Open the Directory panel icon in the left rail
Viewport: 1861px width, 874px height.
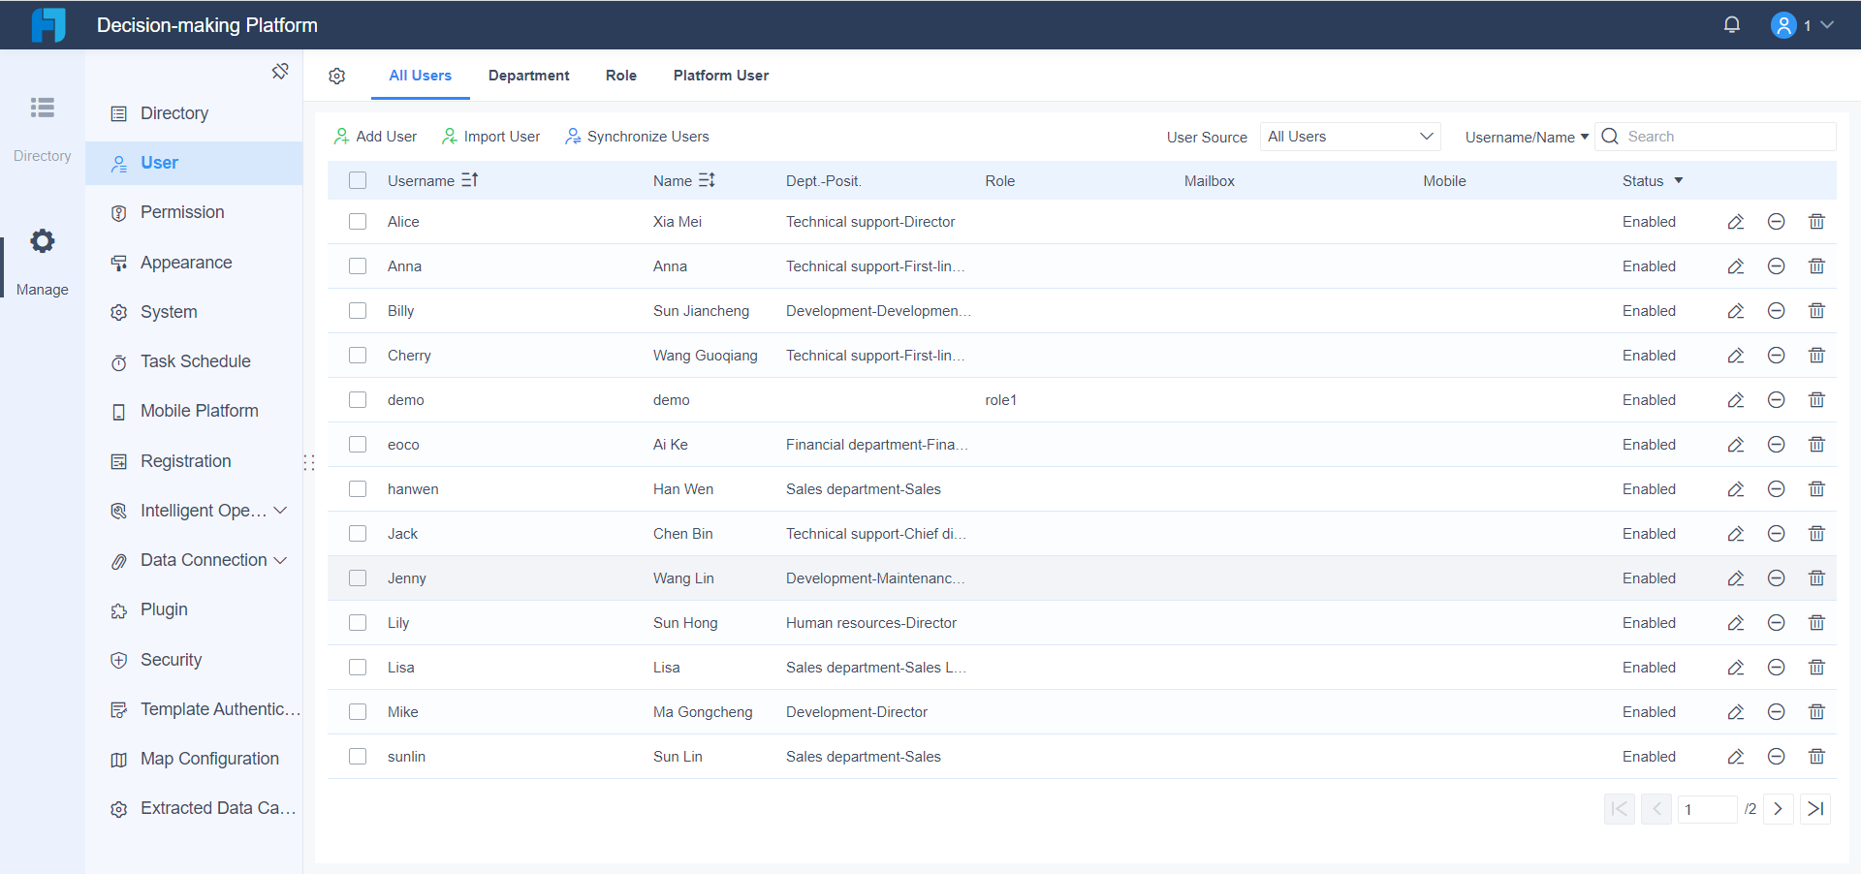[x=42, y=108]
